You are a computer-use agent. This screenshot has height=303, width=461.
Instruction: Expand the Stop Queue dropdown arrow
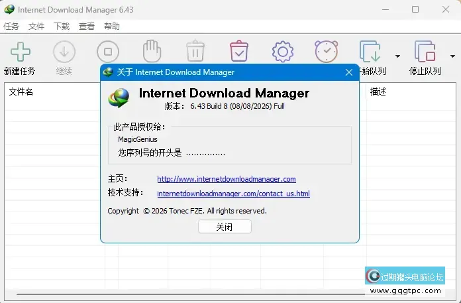coord(453,56)
